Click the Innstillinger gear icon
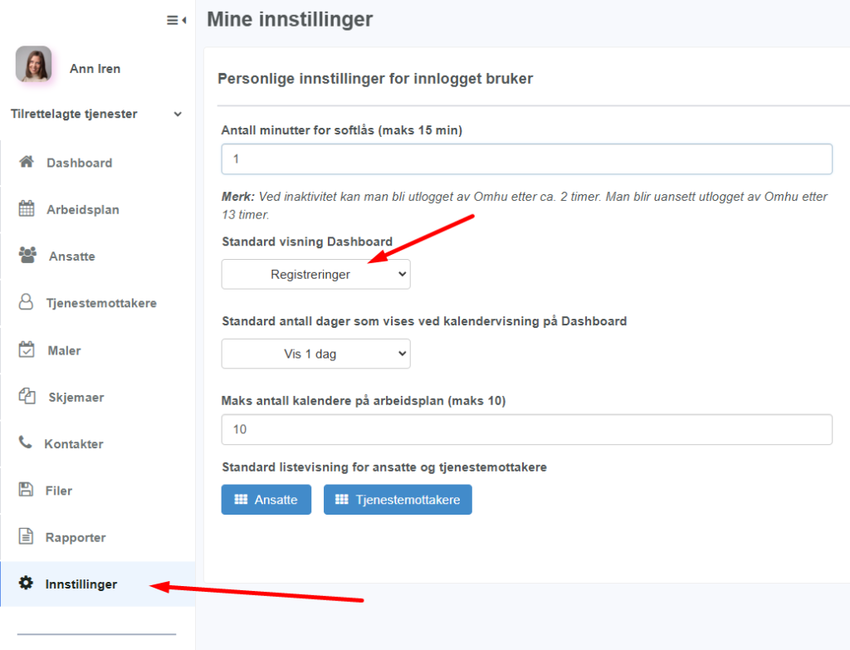This screenshot has height=650, width=850. click(x=26, y=584)
